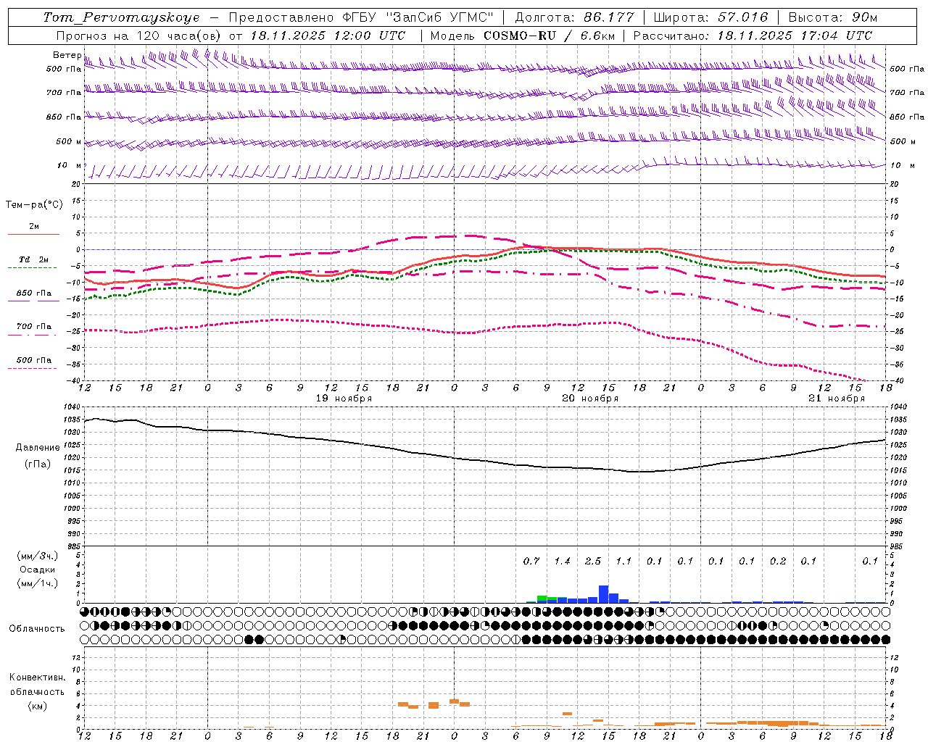
Task: Click the tallest blue precipitation bar
Action: pyautogui.click(x=603, y=594)
